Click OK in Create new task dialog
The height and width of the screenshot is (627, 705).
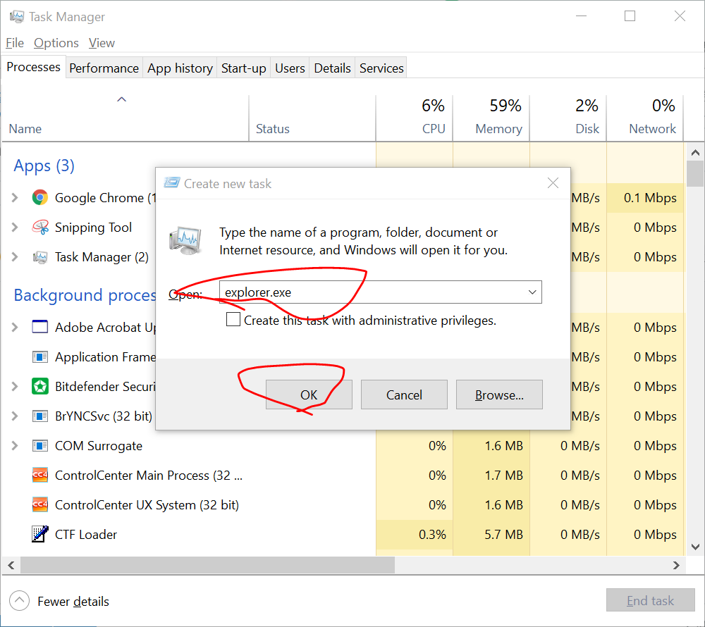309,395
